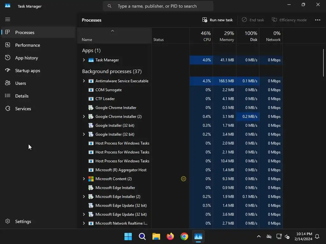Click the single Microsoft Edge Installer icon

point(91,187)
